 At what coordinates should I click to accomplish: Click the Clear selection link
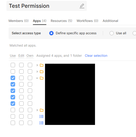tap(96, 56)
